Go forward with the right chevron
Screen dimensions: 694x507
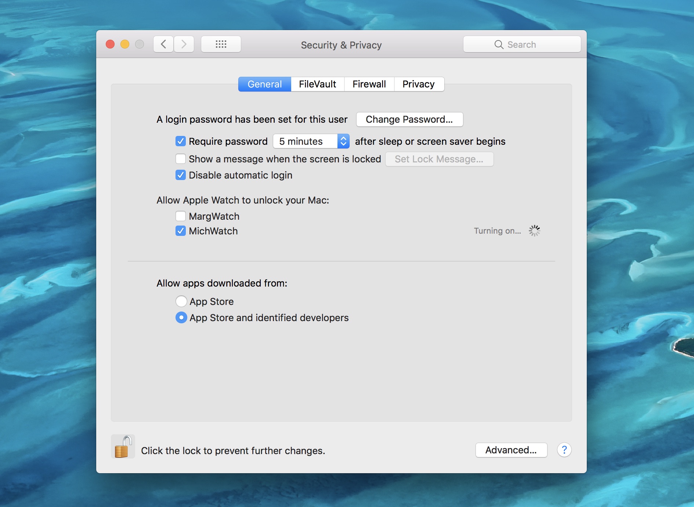(184, 44)
